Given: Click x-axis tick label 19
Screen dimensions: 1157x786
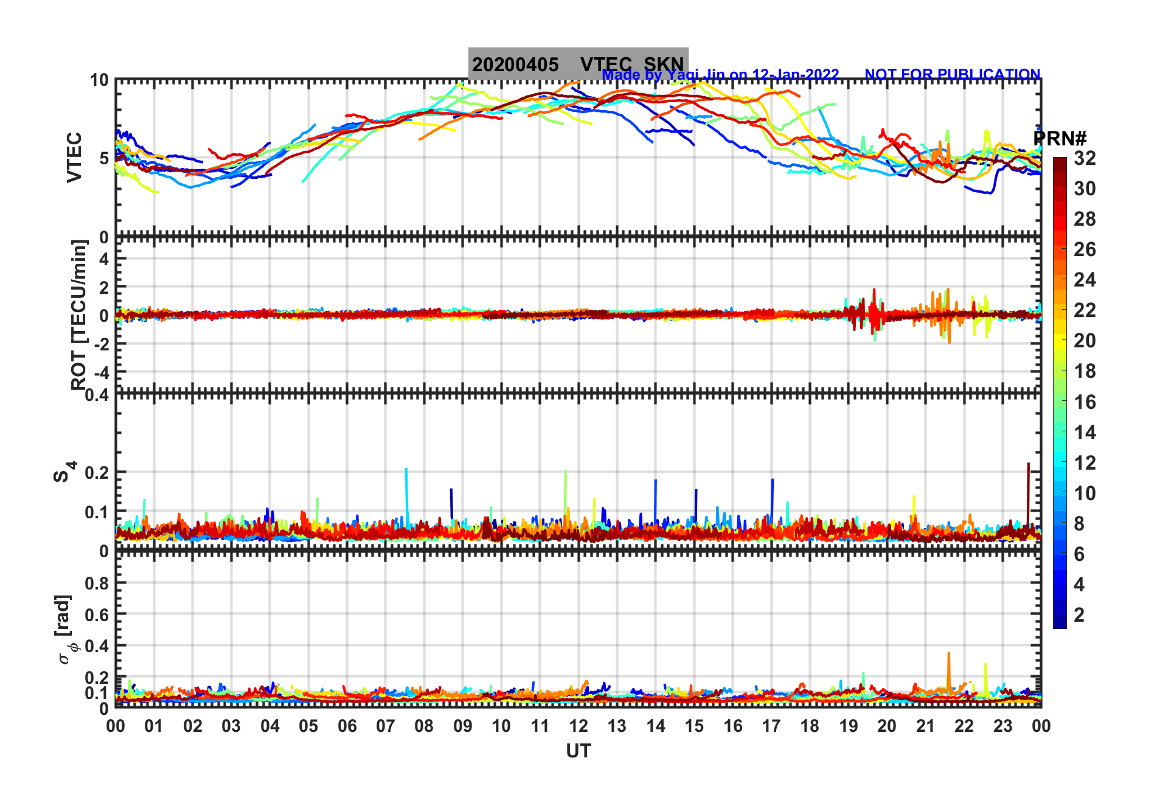Looking at the screenshot, I should [x=849, y=726].
